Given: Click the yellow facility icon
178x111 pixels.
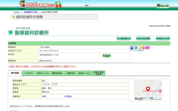Looking at the screenshot, I should (139, 48).
